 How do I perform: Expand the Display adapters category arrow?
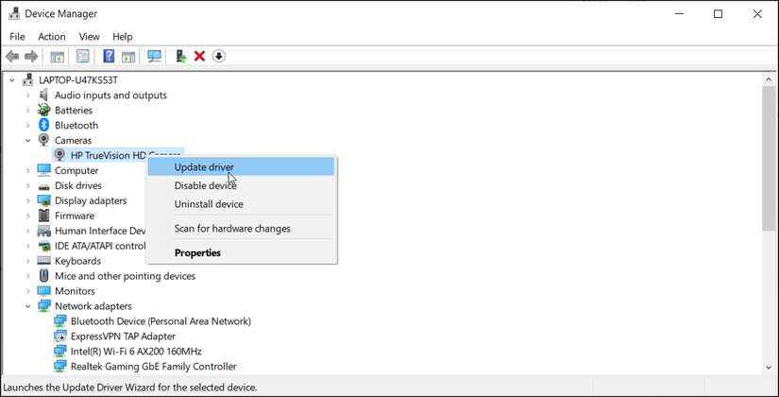pos(28,200)
